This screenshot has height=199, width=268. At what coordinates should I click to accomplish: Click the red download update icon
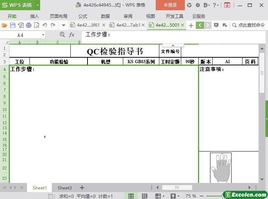point(227,5)
